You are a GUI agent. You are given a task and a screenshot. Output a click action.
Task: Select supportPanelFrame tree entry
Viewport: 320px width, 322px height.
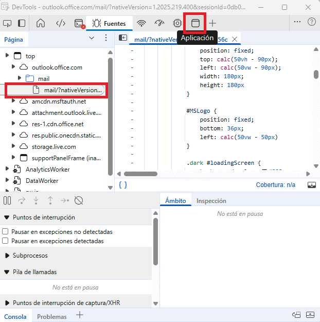(66, 158)
